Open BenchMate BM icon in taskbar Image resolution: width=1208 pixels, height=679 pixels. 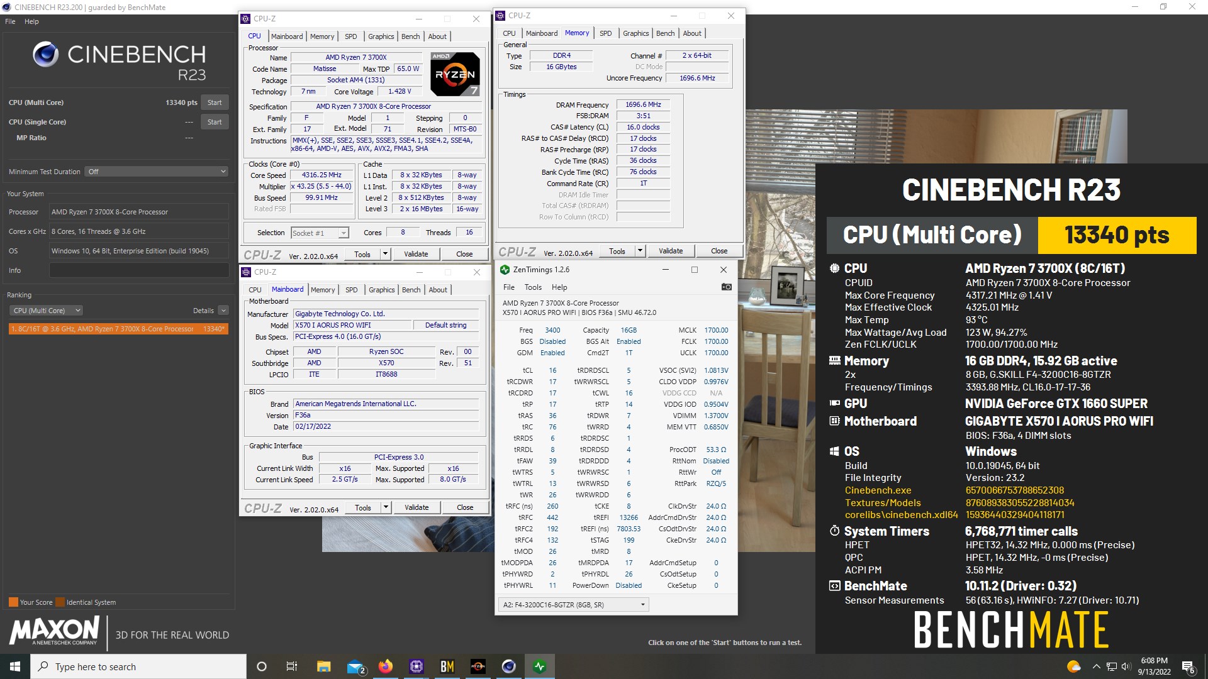pos(447,666)
